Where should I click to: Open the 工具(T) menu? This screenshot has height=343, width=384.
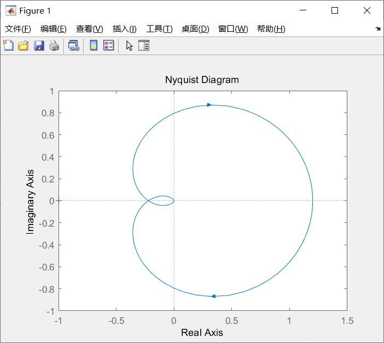coord(159,29)
